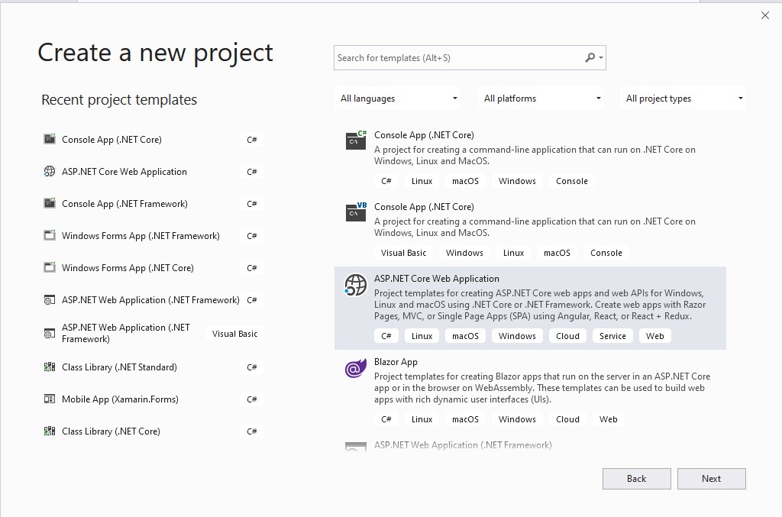Click the Back button

pyautogui.click(x=636, y=478)
